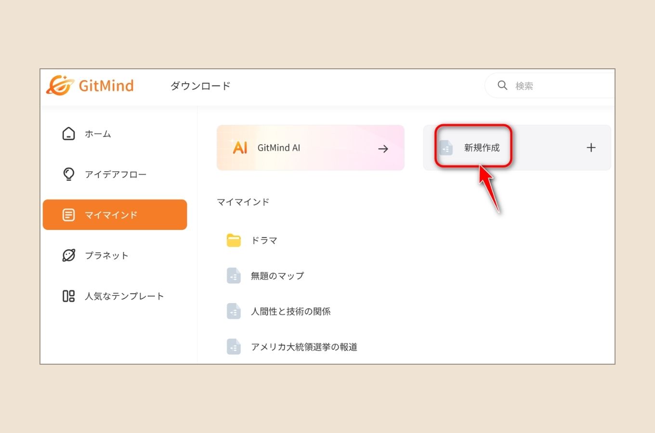The width and height of the screenshot is (655, 433).
Task: Click the GitMind logo
Action: click(x=90, y=86)
